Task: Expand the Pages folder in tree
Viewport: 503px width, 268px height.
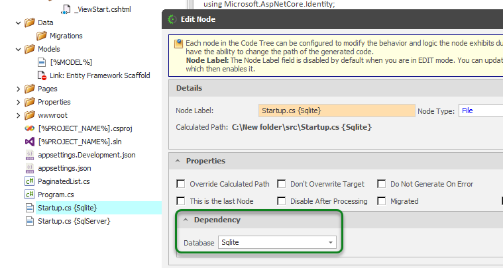Action: 18,89
